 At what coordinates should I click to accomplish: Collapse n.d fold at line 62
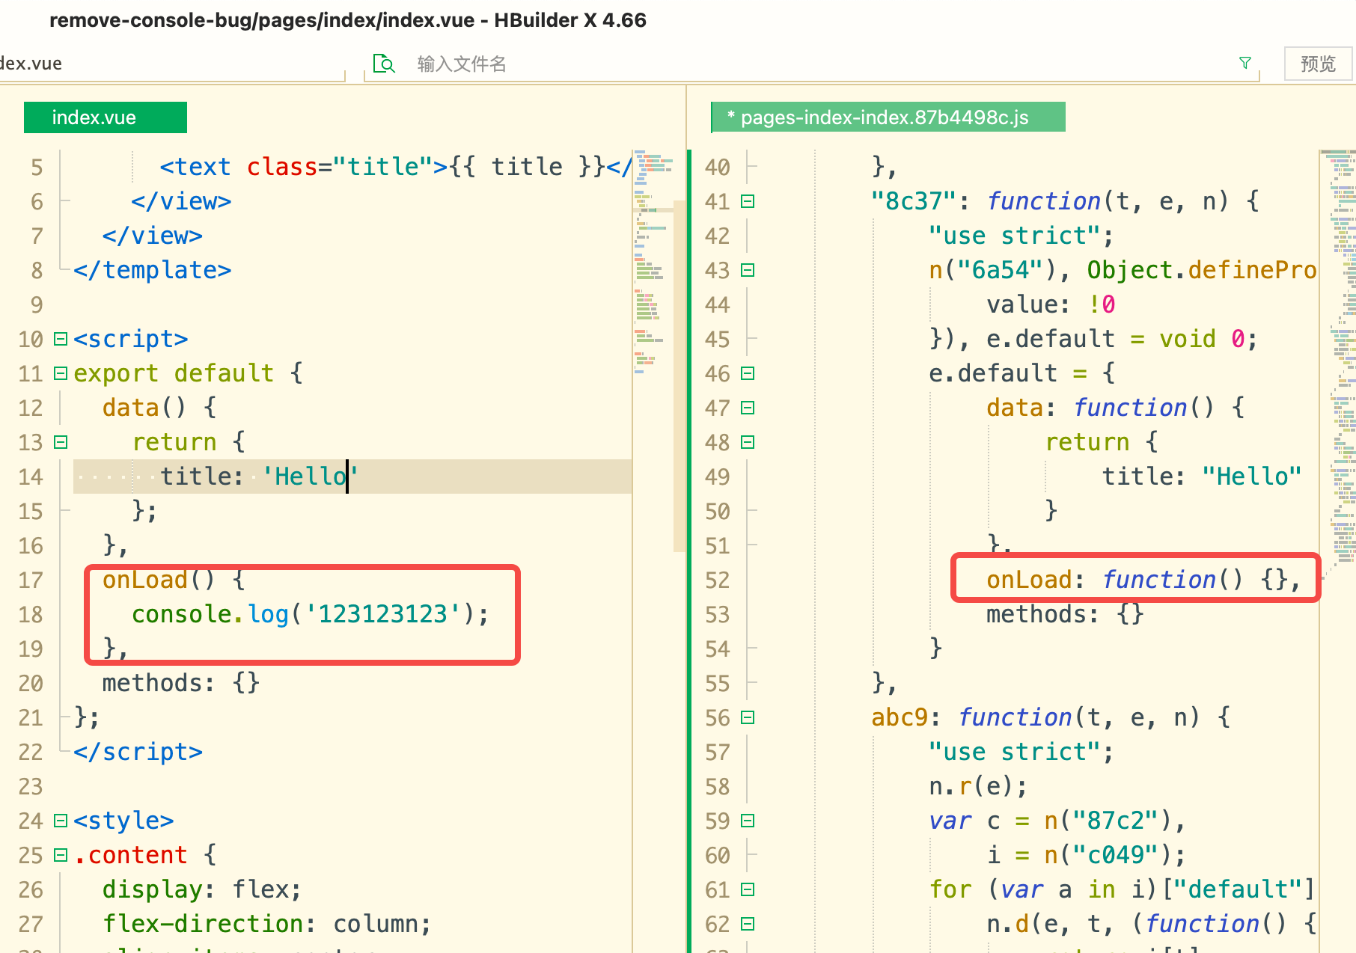[x=748, y=924]
